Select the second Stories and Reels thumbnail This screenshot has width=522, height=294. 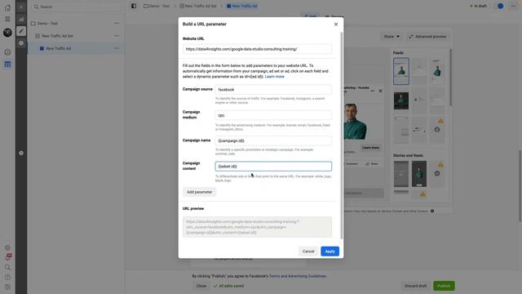tap(418, 174)
